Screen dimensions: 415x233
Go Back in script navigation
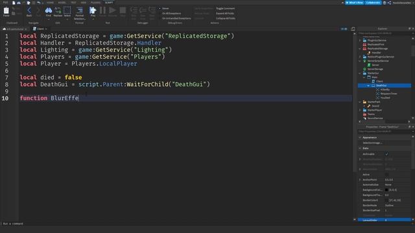pyautogui.click(x=29, y=12)
